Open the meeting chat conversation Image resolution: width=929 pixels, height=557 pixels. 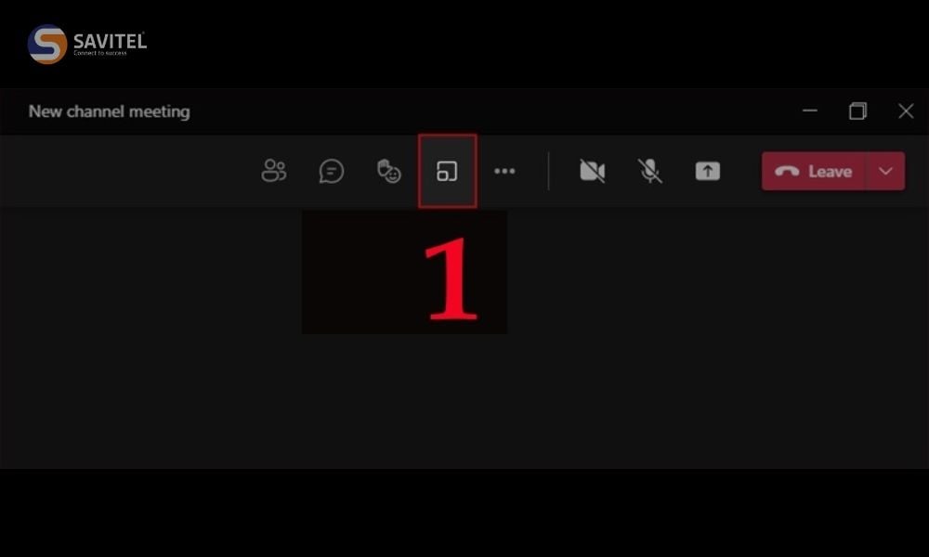pyautogui.click(x=332, y=171)
